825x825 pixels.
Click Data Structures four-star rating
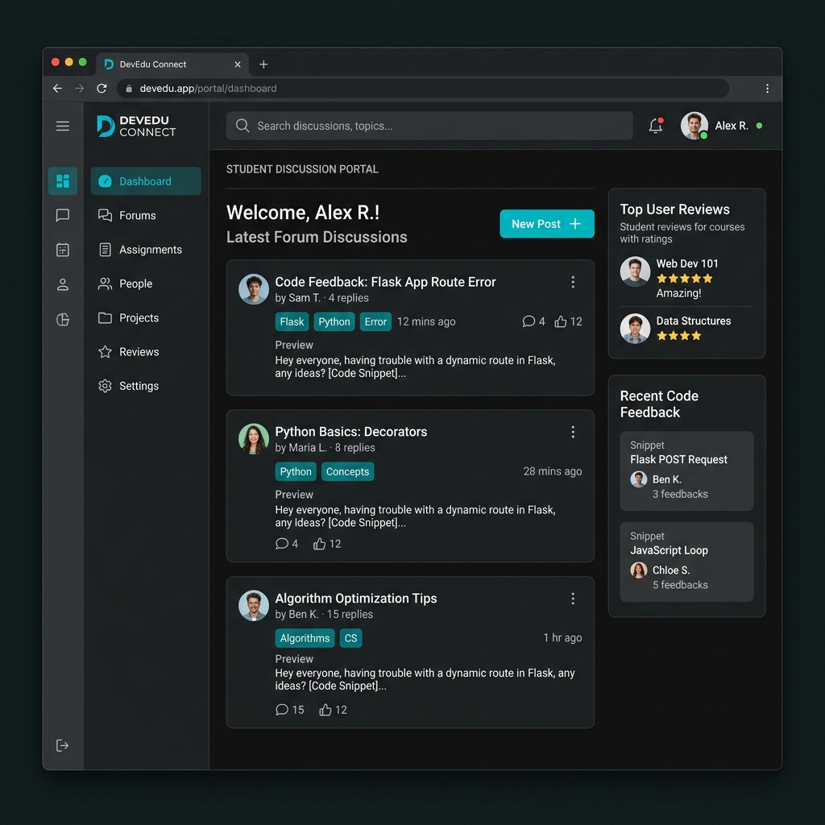pos(678,336)
